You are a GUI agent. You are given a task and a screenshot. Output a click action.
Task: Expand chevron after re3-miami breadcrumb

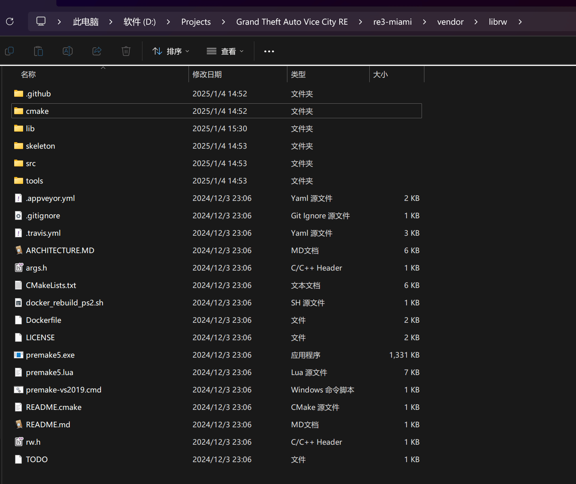coord(424,22)
